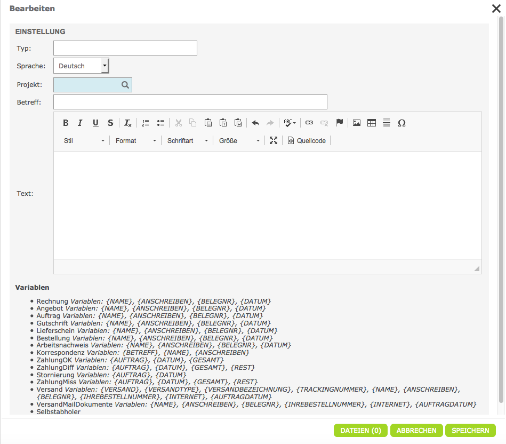Expand the Stil dropdown

point(84,140)
